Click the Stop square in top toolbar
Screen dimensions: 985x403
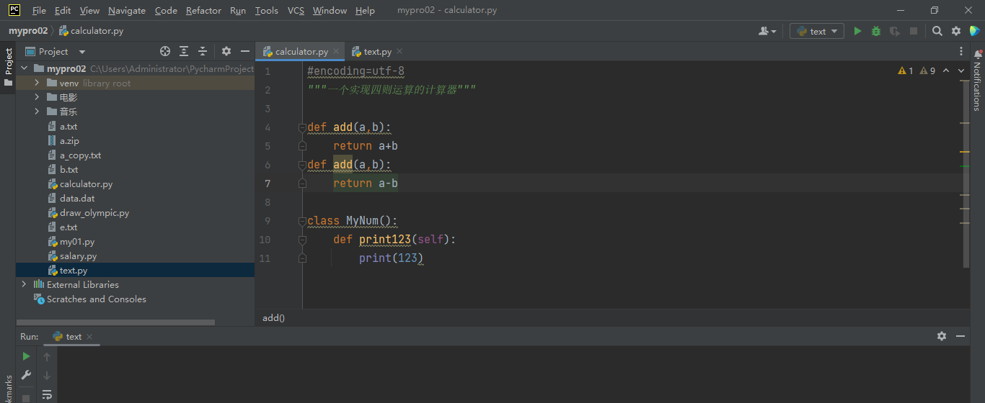914,31
